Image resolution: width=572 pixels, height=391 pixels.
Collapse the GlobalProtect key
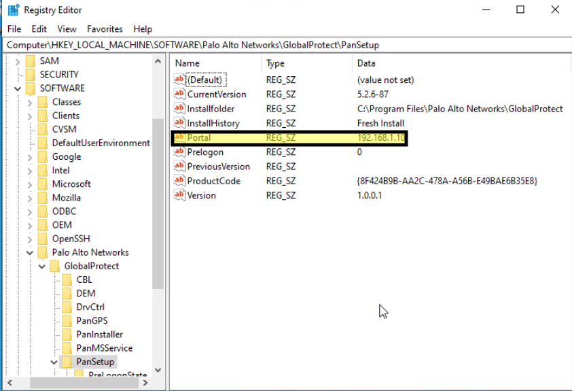point(42,267)
